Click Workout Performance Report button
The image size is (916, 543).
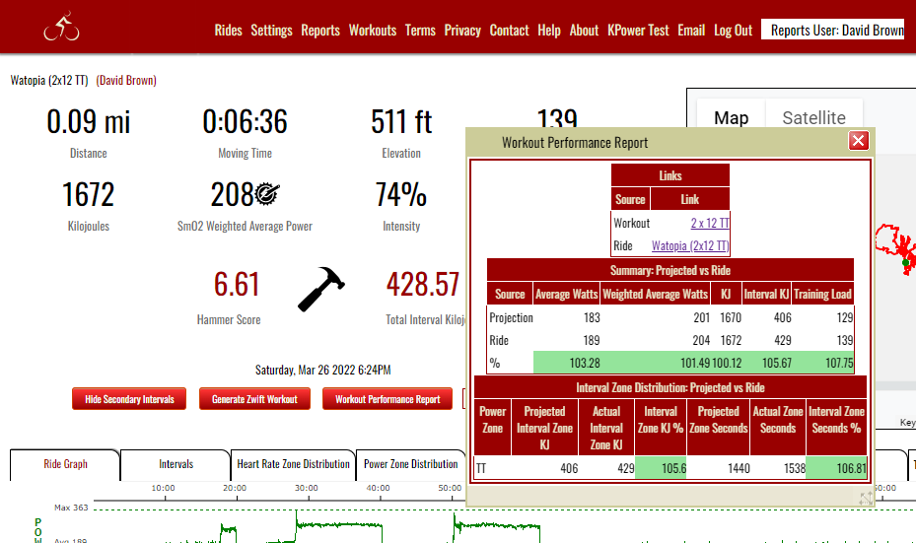coord(388,399)
